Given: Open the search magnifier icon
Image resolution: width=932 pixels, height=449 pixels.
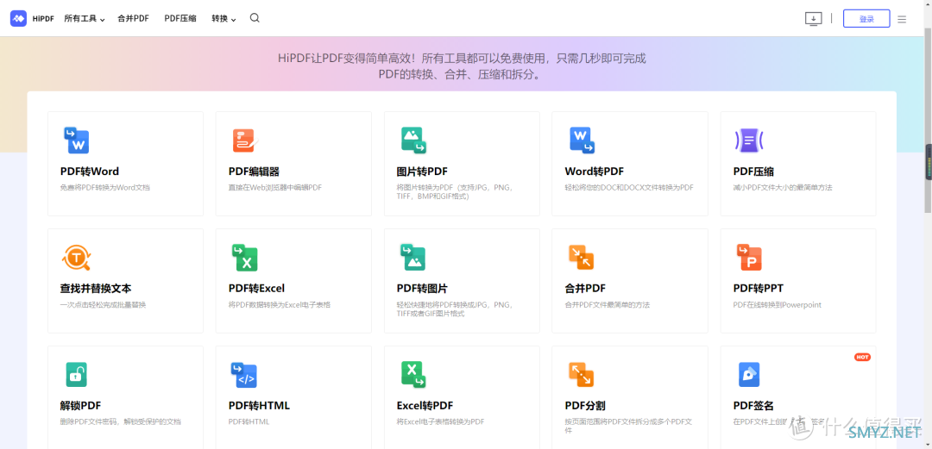Looking at the screenshot, I should click(255, 18).
